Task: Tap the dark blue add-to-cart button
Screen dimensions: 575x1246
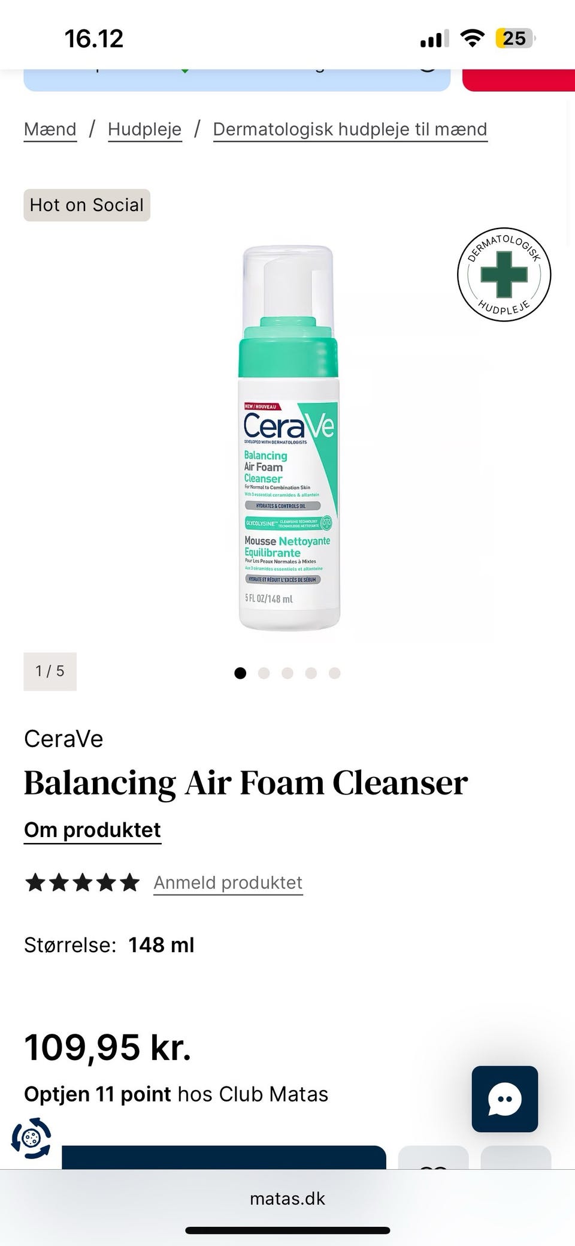Action: (x=224, y=1157)
